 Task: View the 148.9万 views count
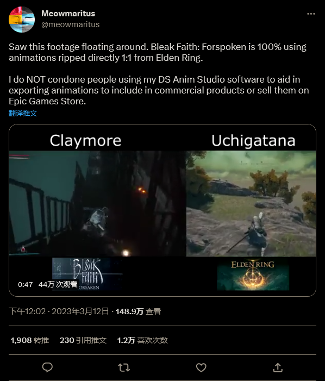click(138, 311)
